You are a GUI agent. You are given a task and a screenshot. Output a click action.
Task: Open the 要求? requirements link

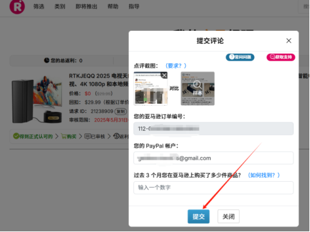pyautogui.click(x=176, y=66)
